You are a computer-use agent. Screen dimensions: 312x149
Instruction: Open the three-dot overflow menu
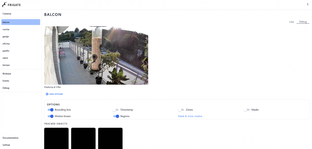click(308, 4)
